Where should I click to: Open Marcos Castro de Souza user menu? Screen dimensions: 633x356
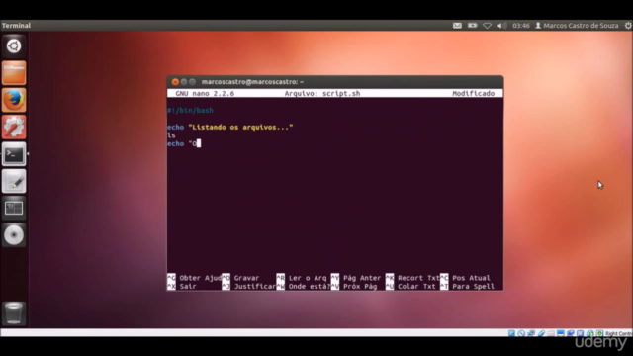(577, 26)
